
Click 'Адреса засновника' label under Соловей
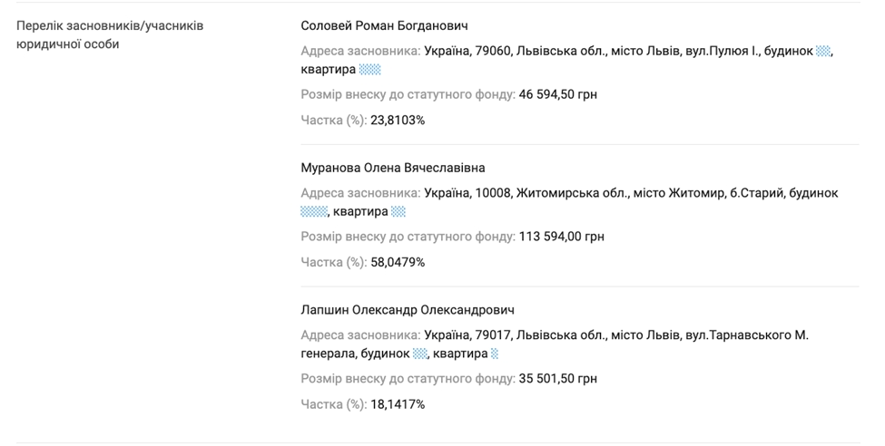click(x=361, y=52)
